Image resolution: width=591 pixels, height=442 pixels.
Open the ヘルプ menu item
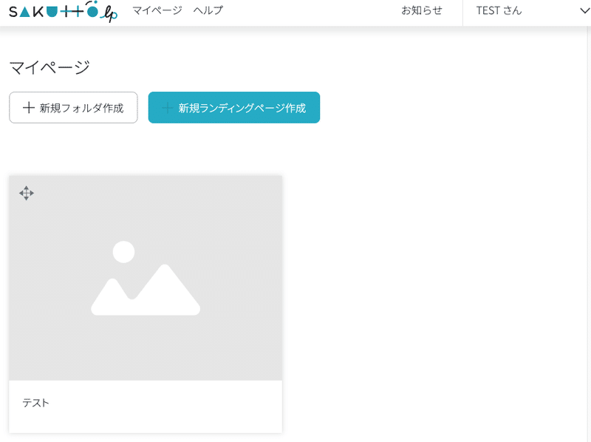208,10
